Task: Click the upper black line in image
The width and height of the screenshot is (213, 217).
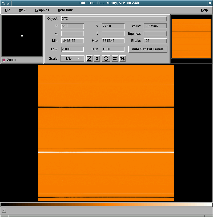Action: pos(106,107)
